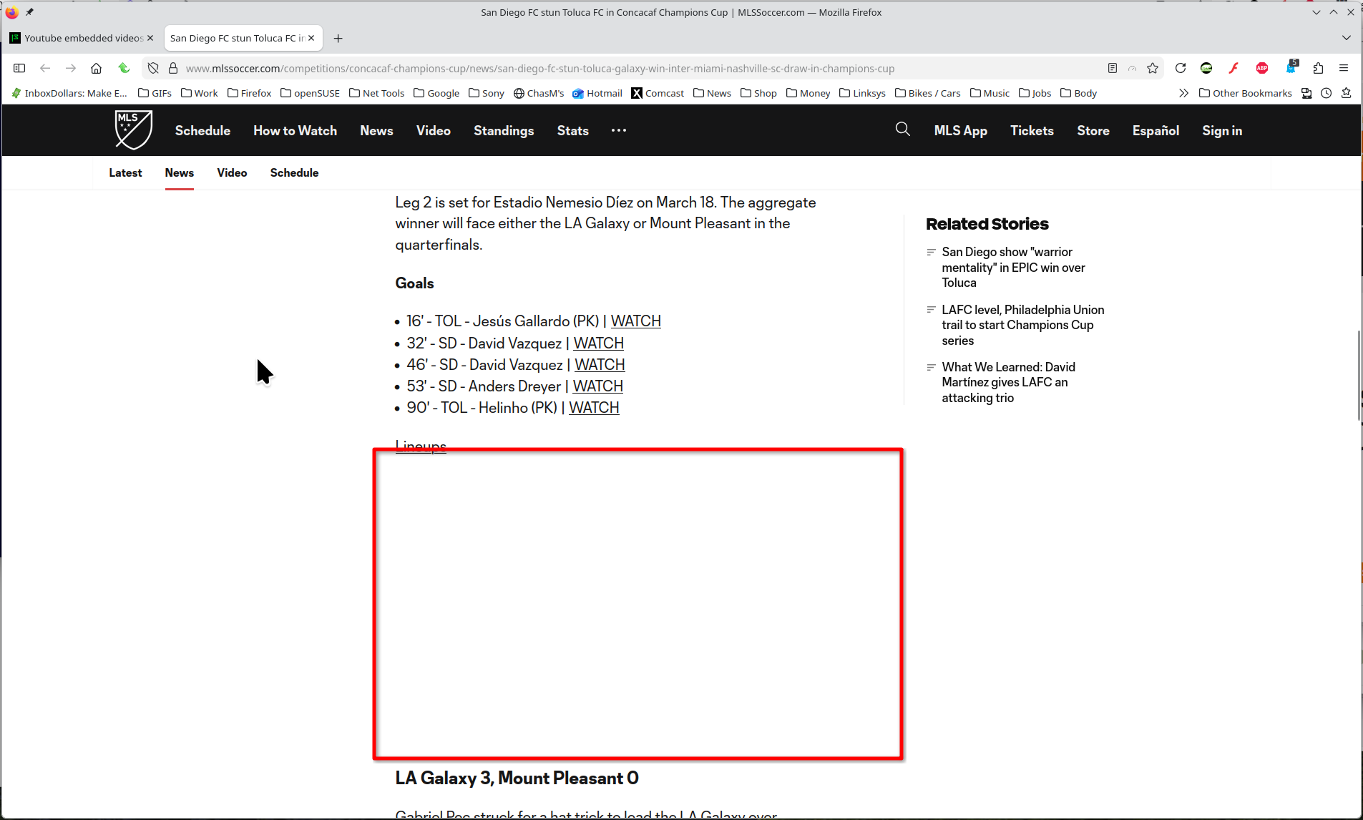
Task: Open Standings menu item
Action: tap(504, 131)
